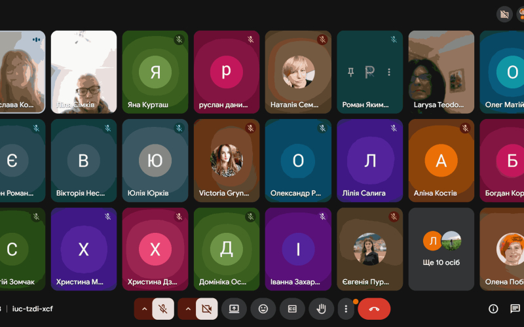Expand audio settings arrow beside the microphone
Screen dimensions: 524x327
(144, 309)
